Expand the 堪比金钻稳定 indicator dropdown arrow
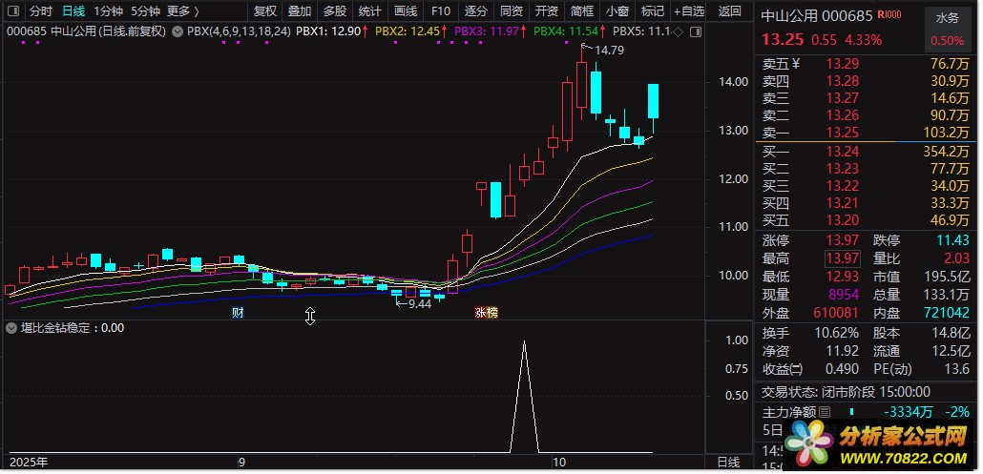Viewport: 983px width, 474px height. coord(12,328)
